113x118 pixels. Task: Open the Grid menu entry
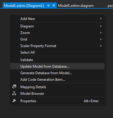point(57,39)
